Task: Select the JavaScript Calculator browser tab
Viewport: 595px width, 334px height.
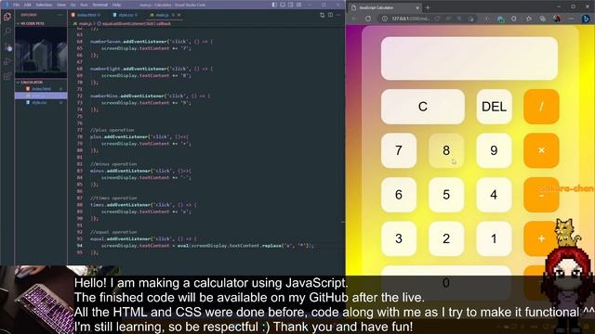Action: pos(384,7)
